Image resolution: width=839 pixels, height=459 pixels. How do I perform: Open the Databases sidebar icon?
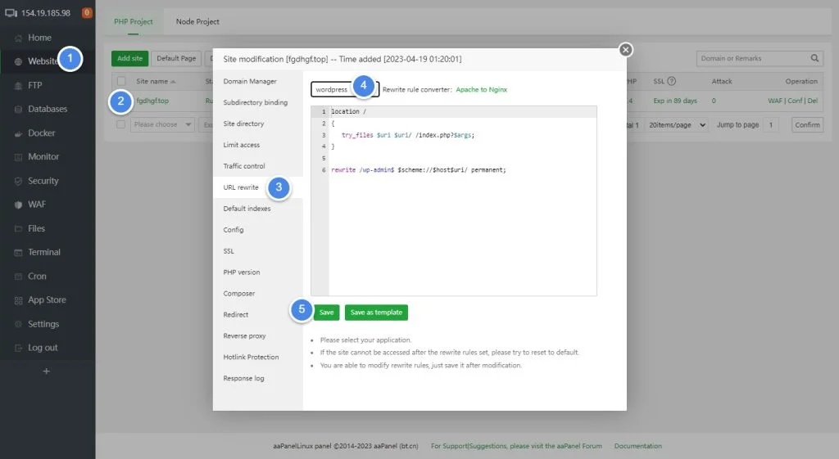tap(18, 109)
